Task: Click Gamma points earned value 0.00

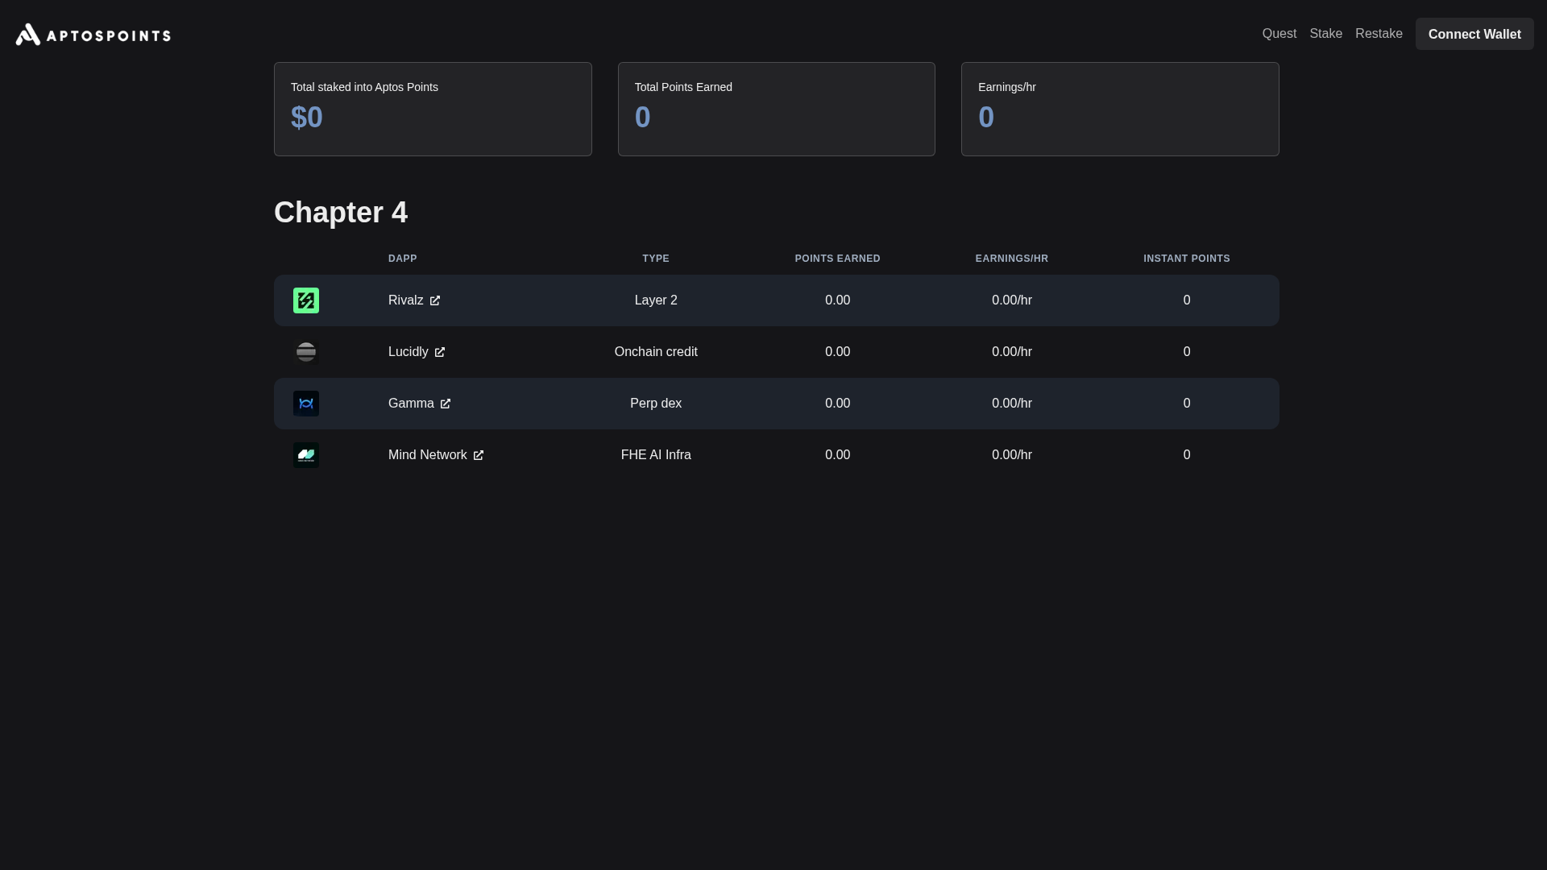Action: tap(838, 404)
